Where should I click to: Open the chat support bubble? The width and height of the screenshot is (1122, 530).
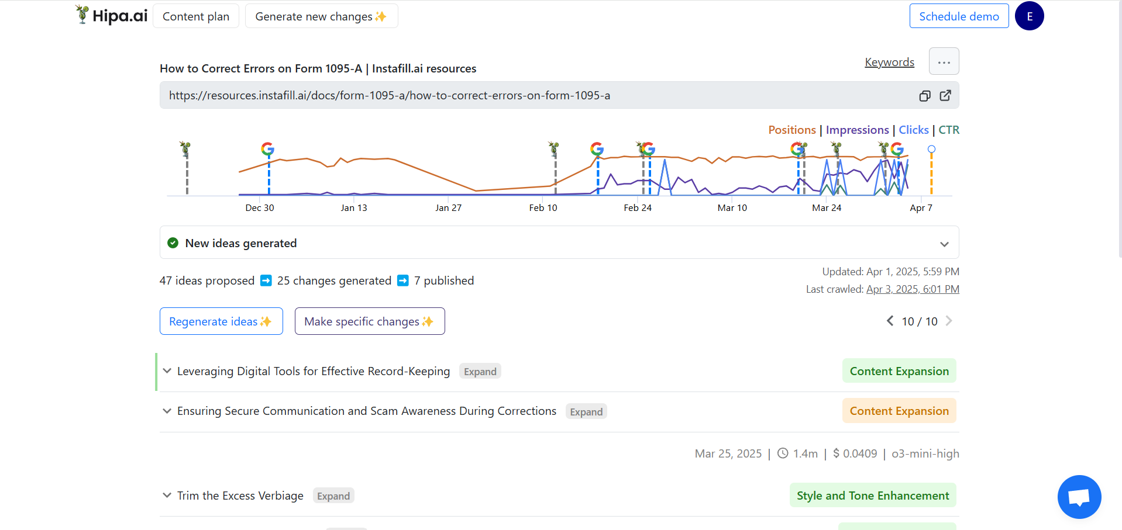point(1079,497)
